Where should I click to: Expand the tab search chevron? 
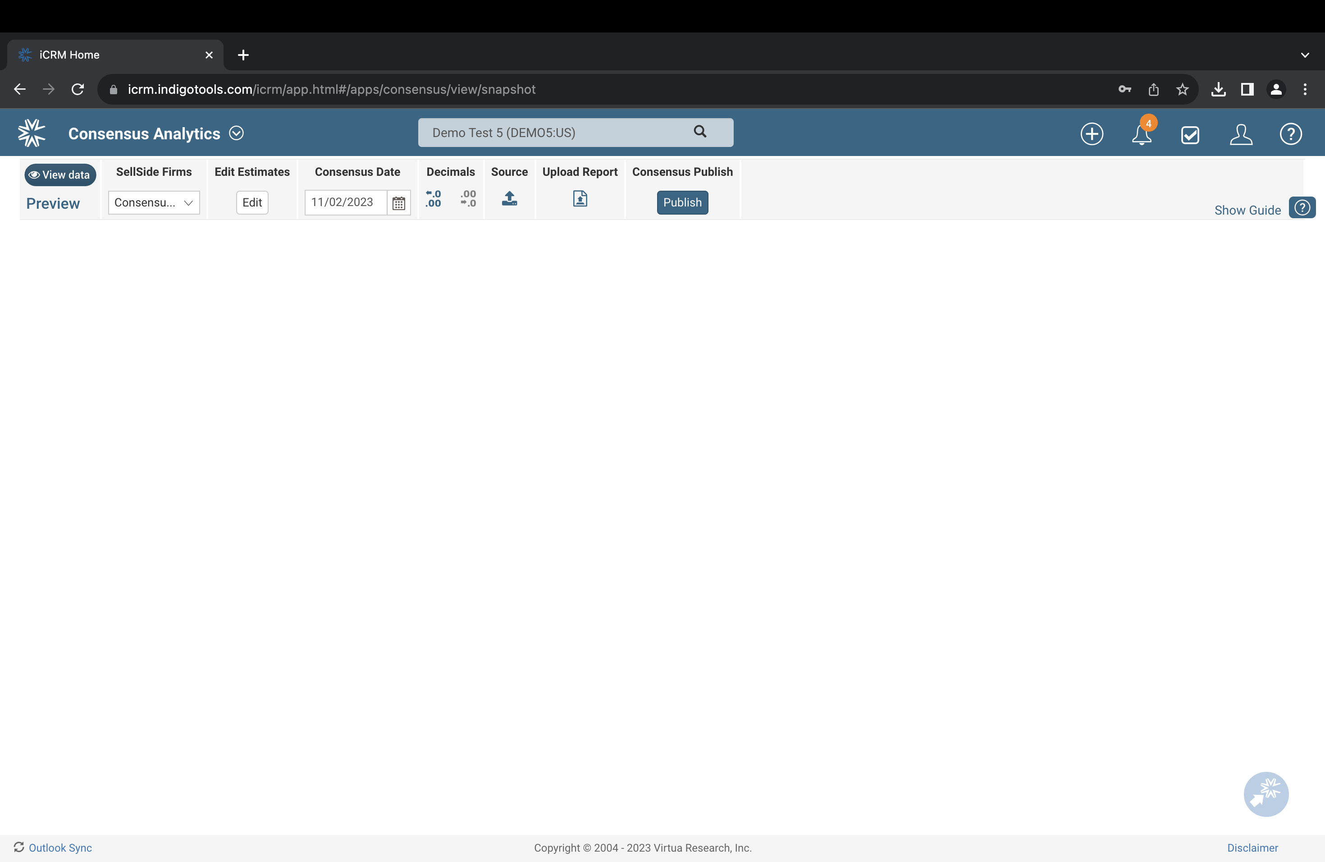[x=1305, y=55]
